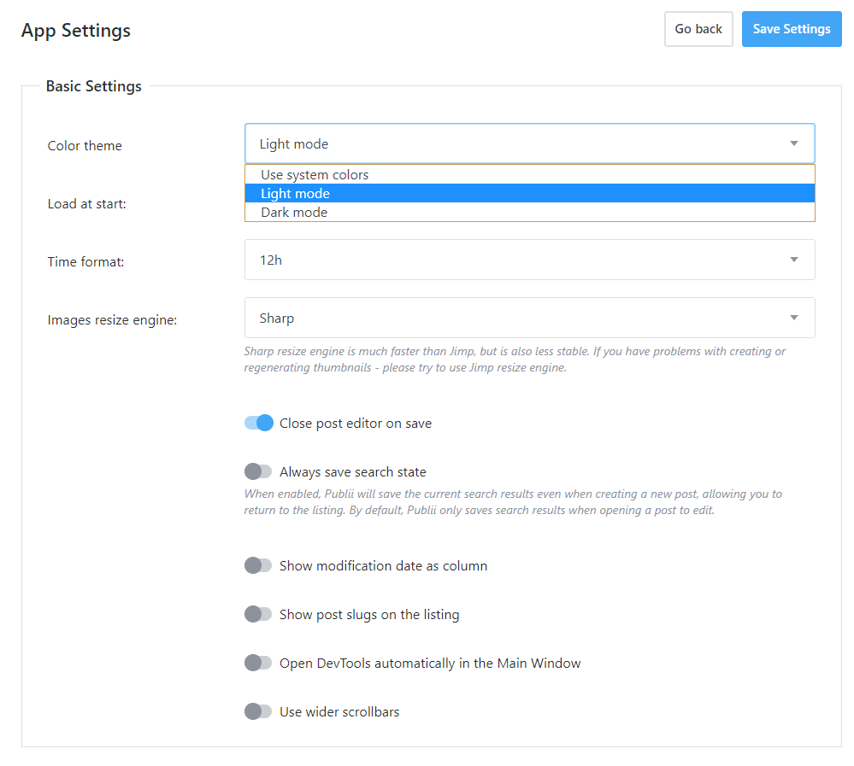This screenshot has height=766, width=854.
Task: Click the Images resize engine arrow
Action: tap(793, 318)
